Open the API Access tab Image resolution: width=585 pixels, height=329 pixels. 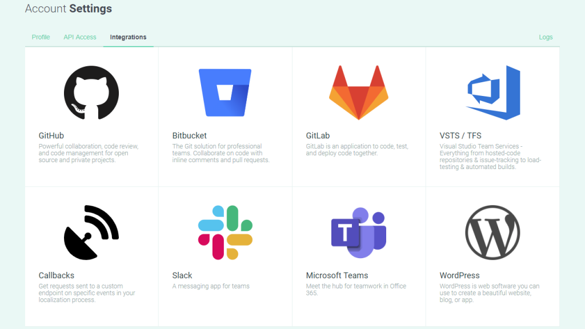(x=80, y=37)
